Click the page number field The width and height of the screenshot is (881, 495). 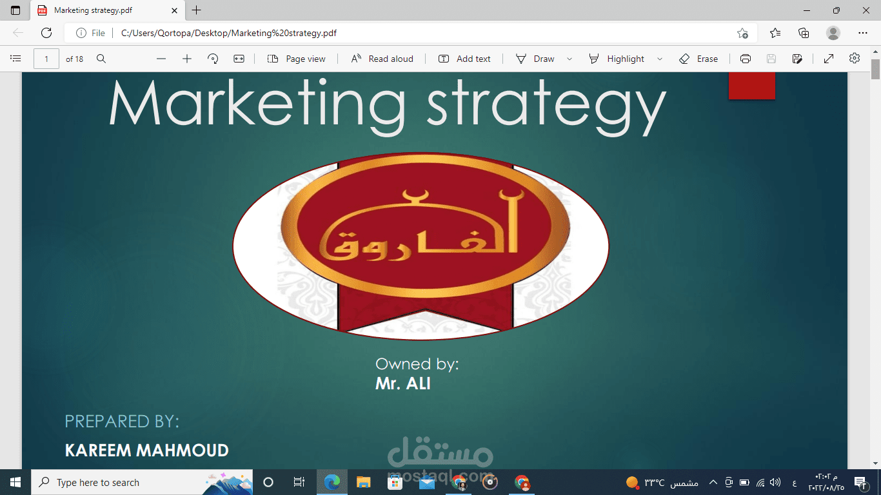(x=46, y=59)
